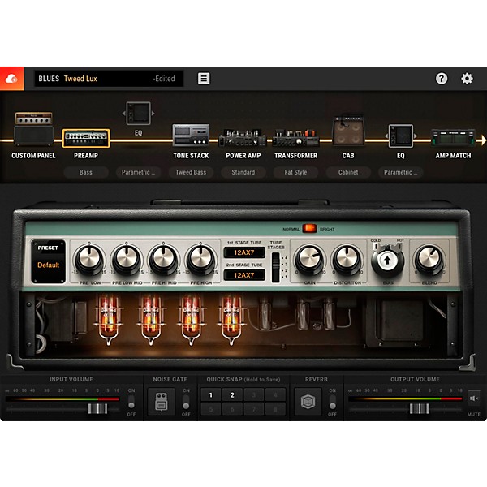The width and height of the screenshot is (487, 487).
Task: Open the Cab module
Action: coord(348,134)
